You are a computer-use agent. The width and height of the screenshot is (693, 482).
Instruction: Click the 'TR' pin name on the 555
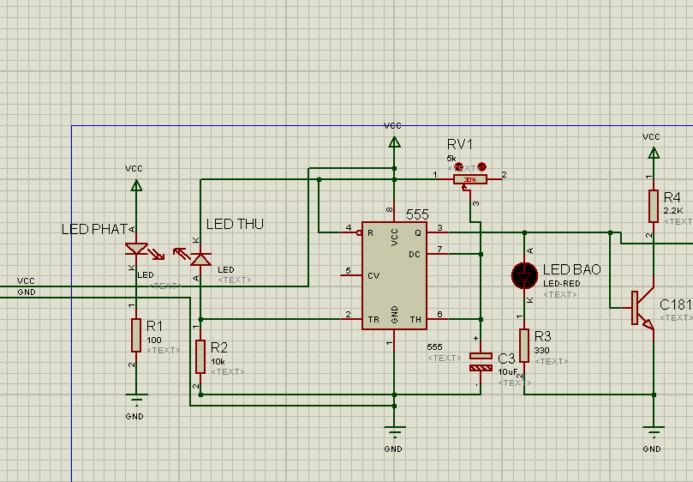(373, 320)
